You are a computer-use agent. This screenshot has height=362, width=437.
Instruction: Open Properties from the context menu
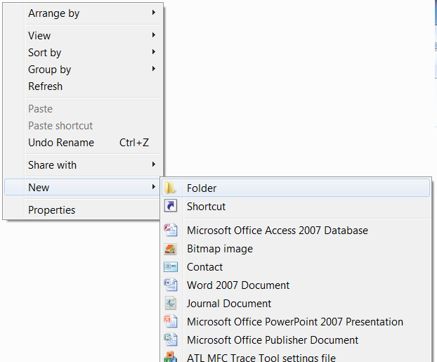(51, 209)
